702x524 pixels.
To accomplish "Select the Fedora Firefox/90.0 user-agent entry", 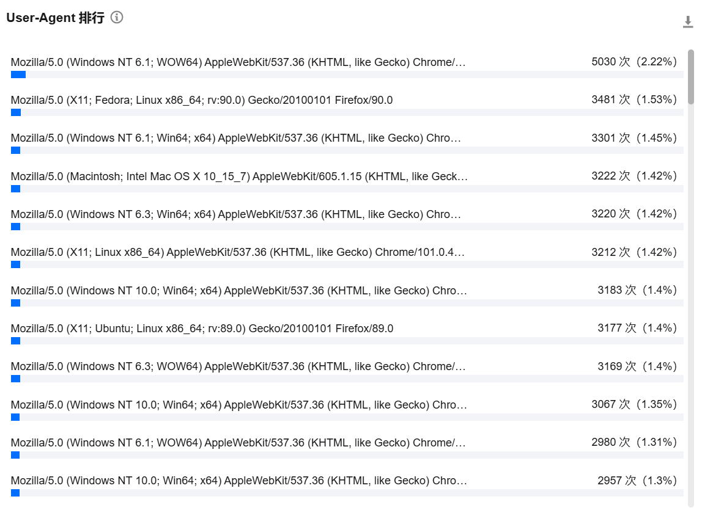I will click(x=202, y=100).
